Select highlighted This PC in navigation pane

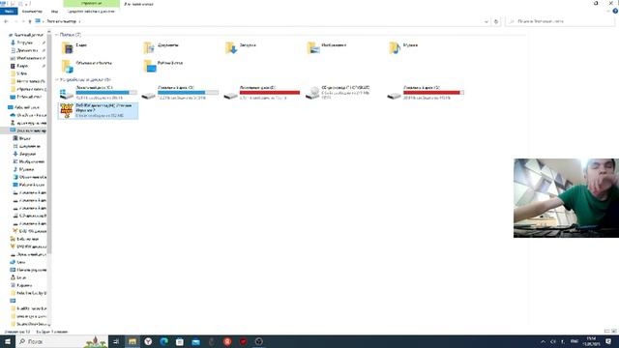pos(27,130)
